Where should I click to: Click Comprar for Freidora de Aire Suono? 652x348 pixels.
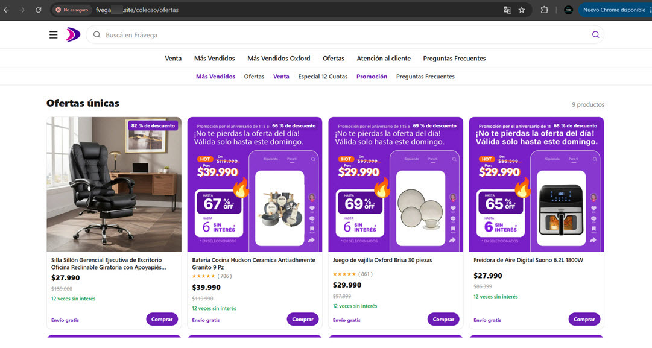tap(584, 319)
